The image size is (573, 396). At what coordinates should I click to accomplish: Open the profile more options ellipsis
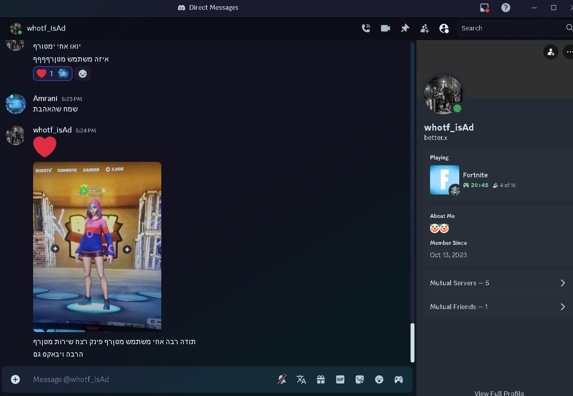click(x=569, y=52)
